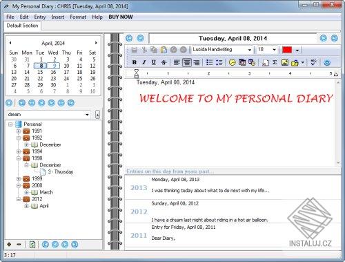The image size is (345, 262).
Task: Click the BUY NOW menu button
Action: tap(121, 17)
